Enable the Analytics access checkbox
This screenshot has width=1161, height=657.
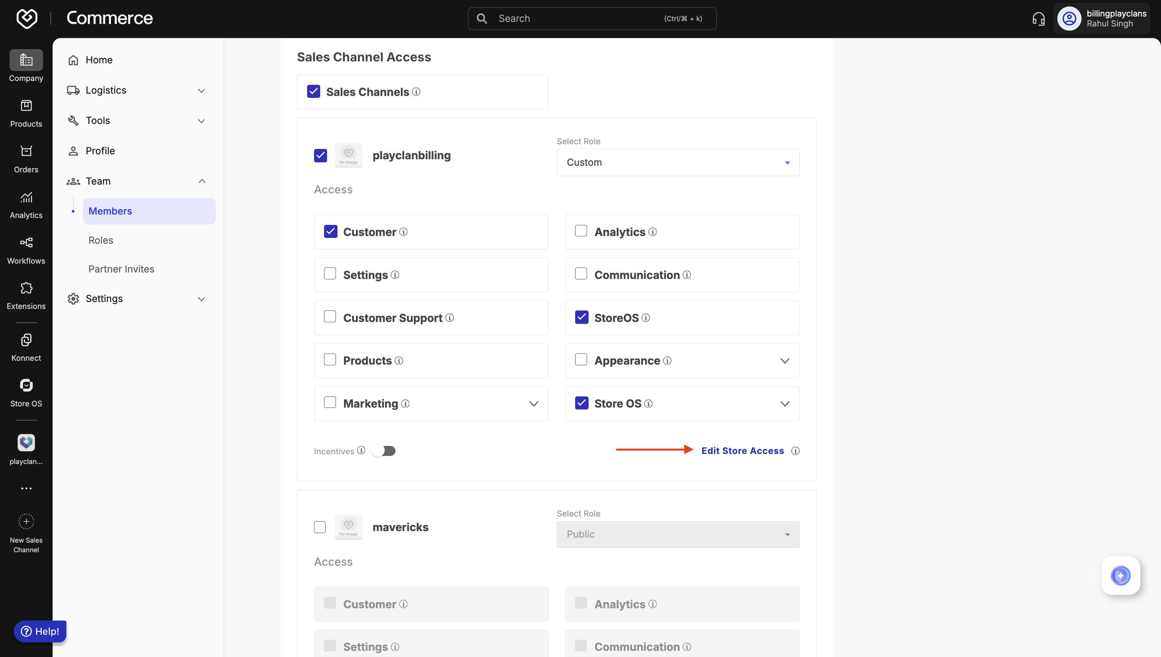tap(581, 231)
